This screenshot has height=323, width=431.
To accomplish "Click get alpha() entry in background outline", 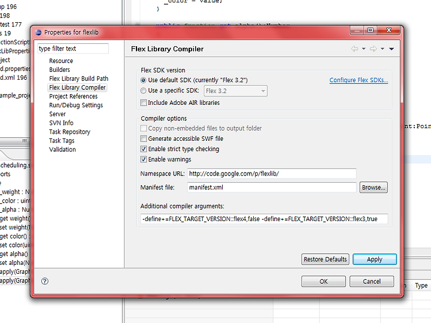I will click(x=14, y=253).
